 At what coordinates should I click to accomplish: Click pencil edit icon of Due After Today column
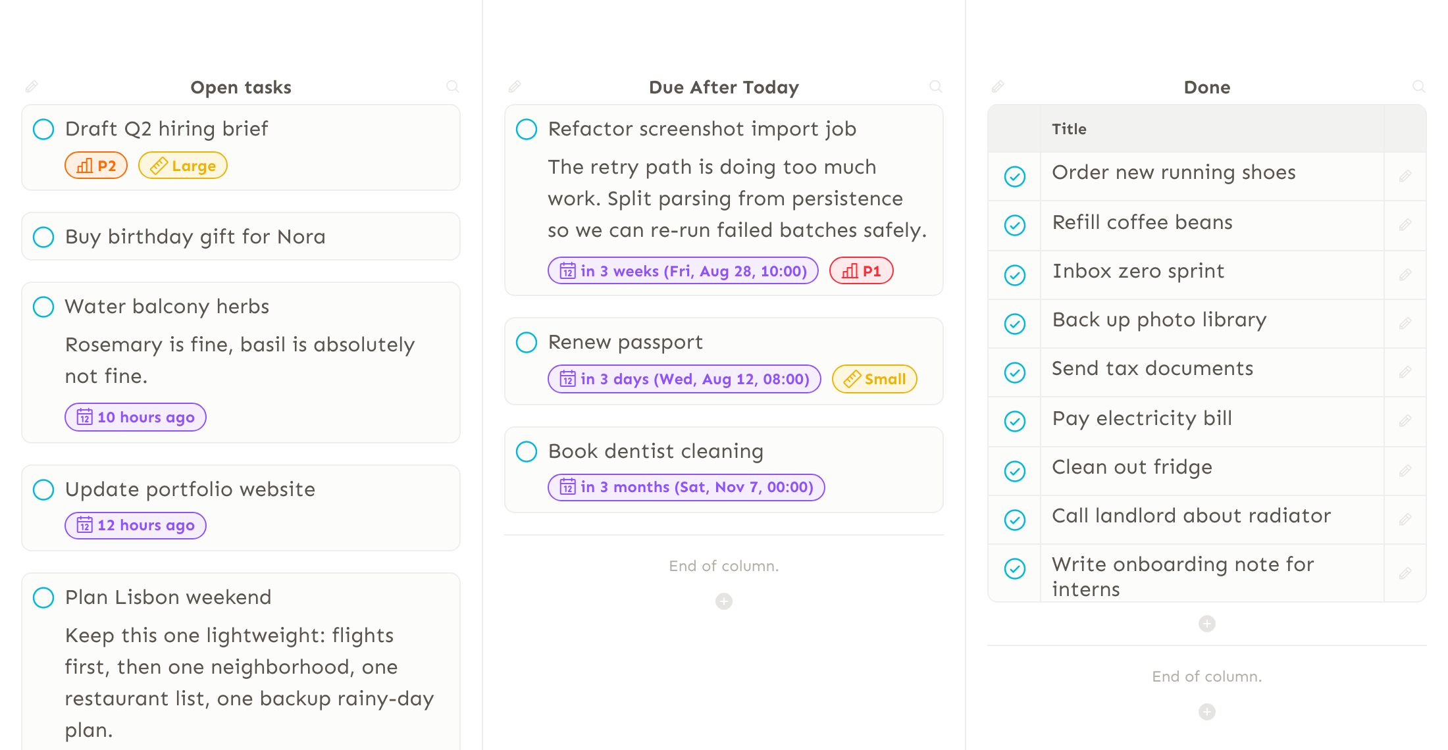(x=515, y=86)
